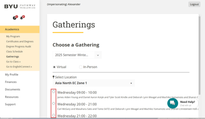
Task: Click the vertical scrollbar of the Gatherings panel
Action: pos(199,55)
